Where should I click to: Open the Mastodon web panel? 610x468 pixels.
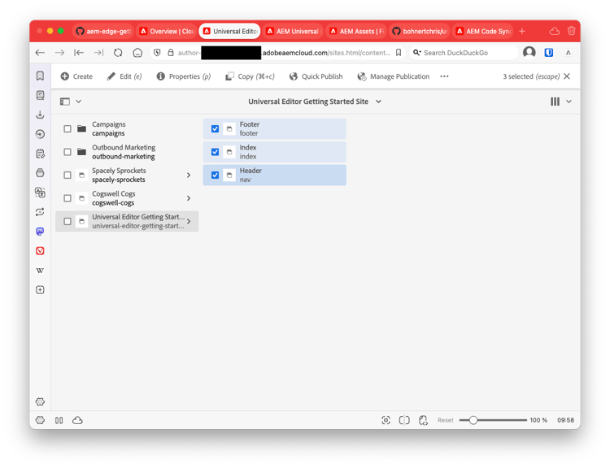[40, 232]
